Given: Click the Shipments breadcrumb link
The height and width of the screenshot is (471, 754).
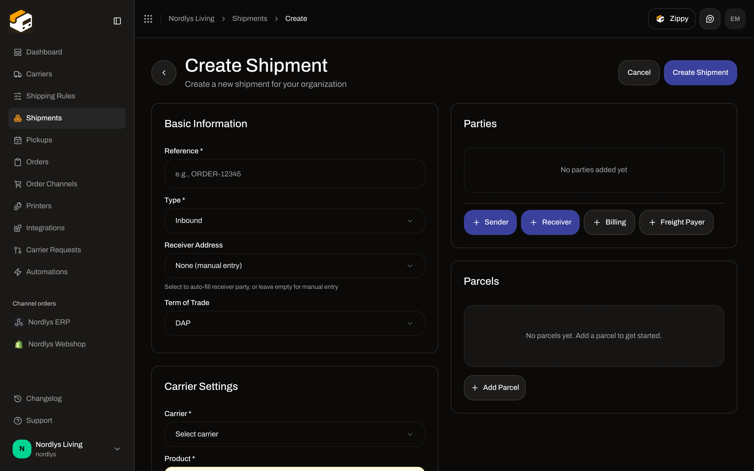Looking at the screenshot, I should (250, 19).
